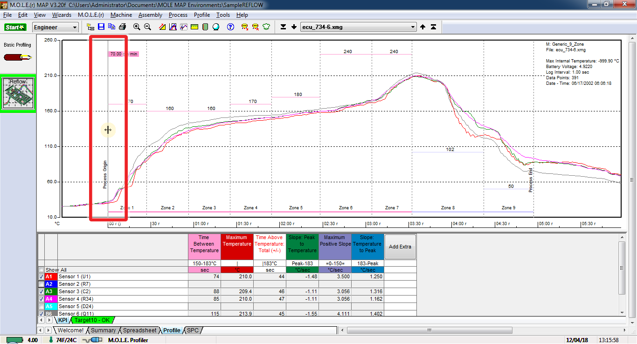
Task: Click the yellow ruler measure icon
Action: pos(194,27)
